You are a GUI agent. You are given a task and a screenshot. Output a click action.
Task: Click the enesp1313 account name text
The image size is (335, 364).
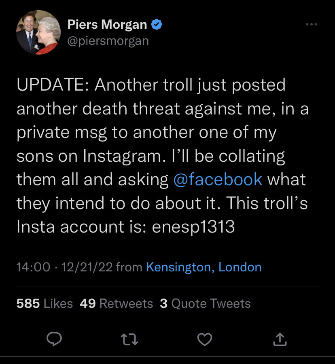click(x=193, y=226)
